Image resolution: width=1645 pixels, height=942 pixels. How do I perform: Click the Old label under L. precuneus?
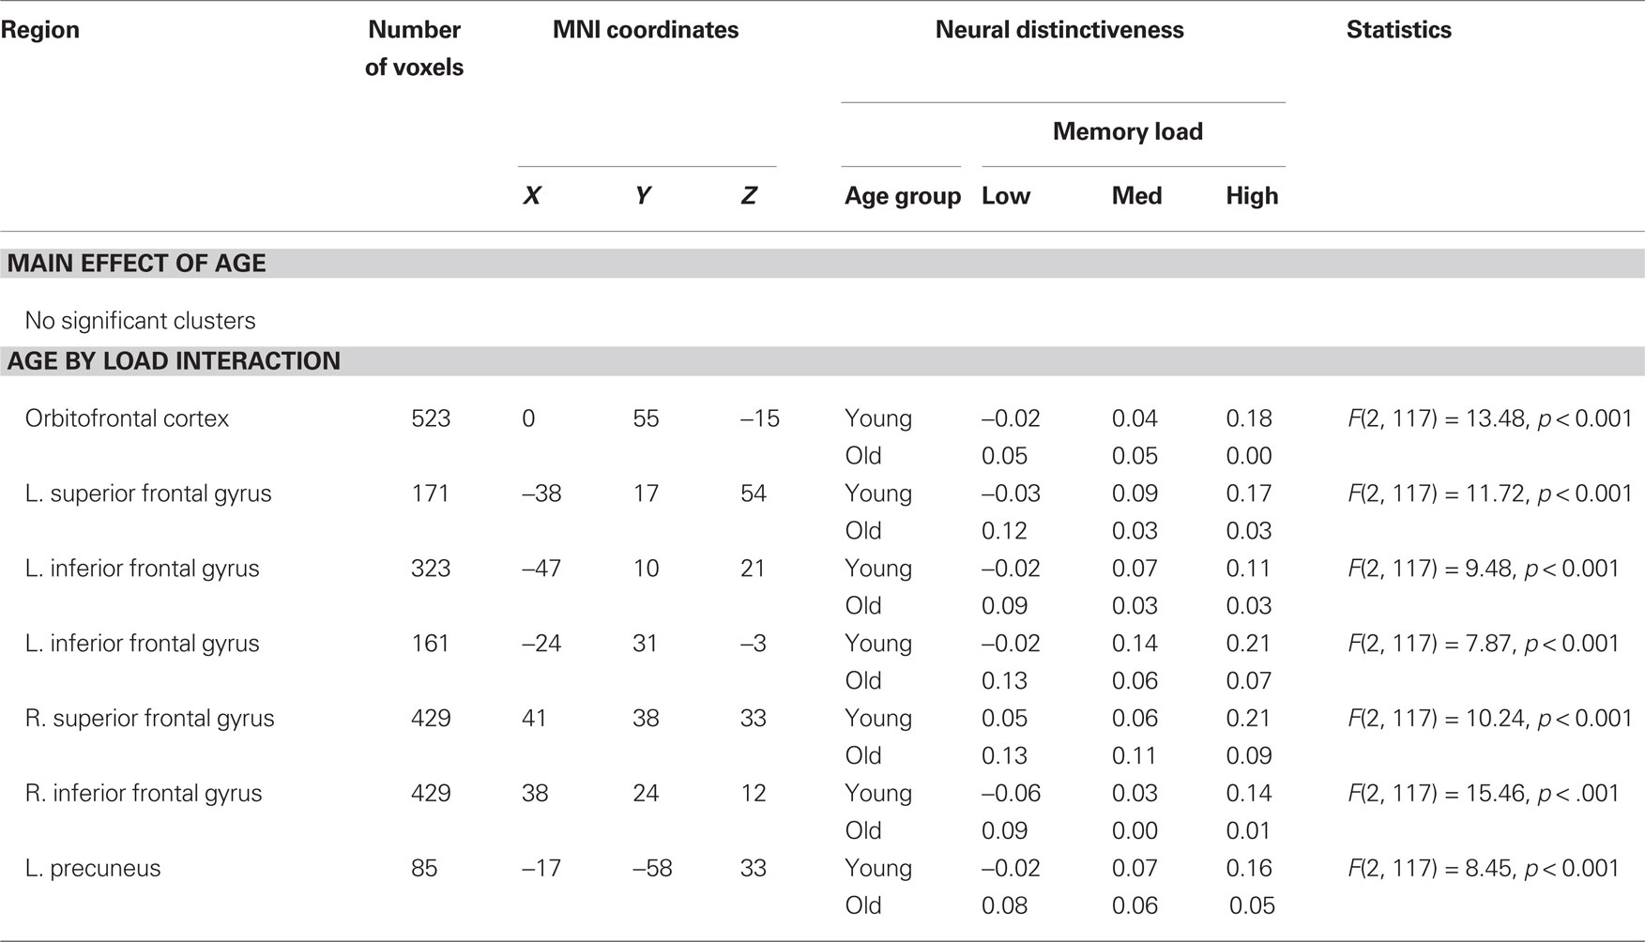(x=862, y=906)
